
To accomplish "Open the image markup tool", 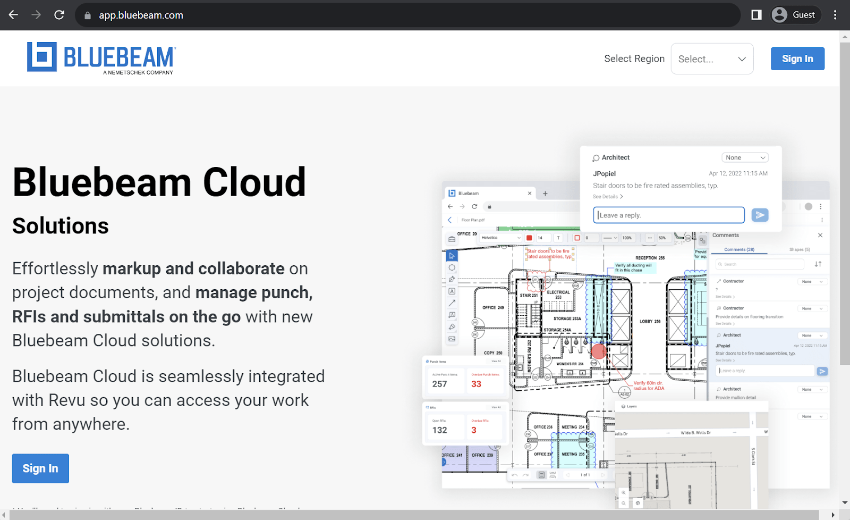I will [x=452, y=338].
